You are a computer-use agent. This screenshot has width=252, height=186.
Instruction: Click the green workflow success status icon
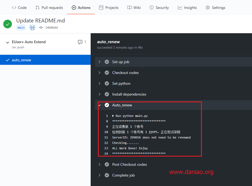(8, 24)
